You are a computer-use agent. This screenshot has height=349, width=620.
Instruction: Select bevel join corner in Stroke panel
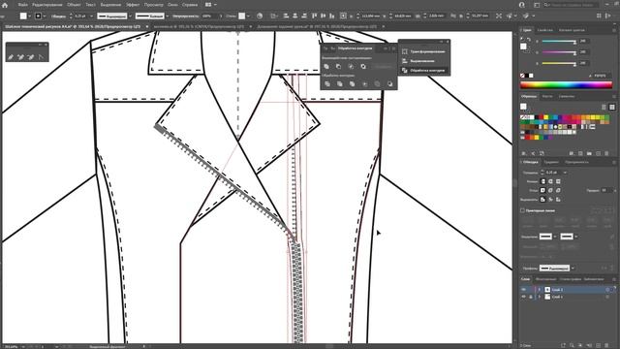[558, 190]
